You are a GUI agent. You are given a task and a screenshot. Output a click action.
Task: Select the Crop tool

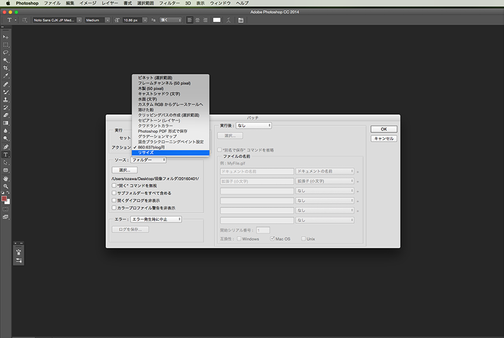6,68
